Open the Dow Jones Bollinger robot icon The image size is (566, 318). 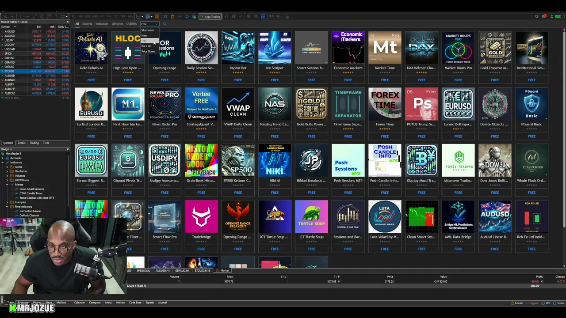coord(495,160)
